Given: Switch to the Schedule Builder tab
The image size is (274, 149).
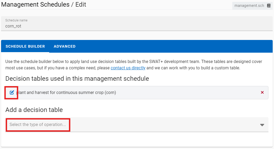Looking at the screenshot, I should 25,46.
